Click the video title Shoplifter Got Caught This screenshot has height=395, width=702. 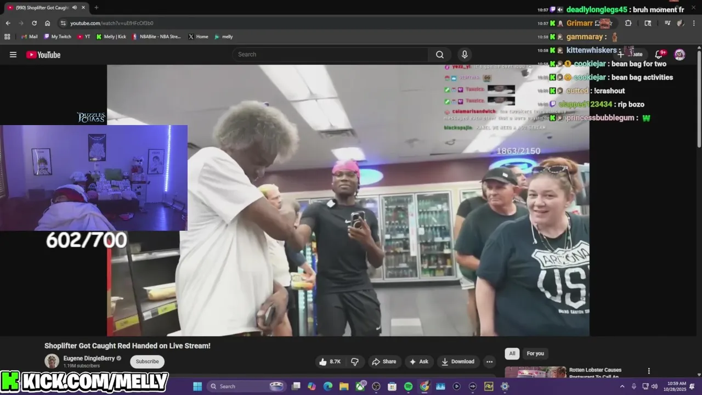(x=127, y=346)
